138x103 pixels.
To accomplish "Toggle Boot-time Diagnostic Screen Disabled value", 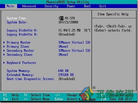I will click(x=67, y=79).
